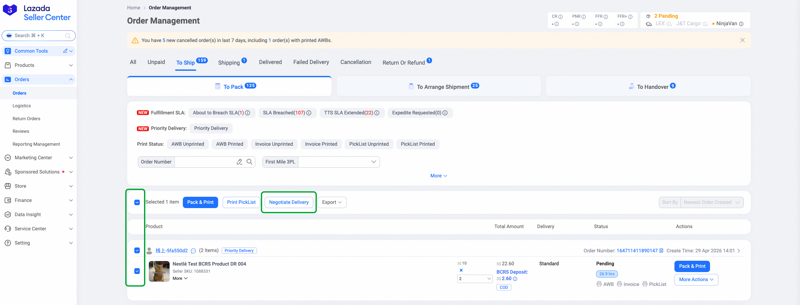Click the Marketing Center sidebar icon
The height and width of the screenshot is (305, 800).
[x=8, y=158]
